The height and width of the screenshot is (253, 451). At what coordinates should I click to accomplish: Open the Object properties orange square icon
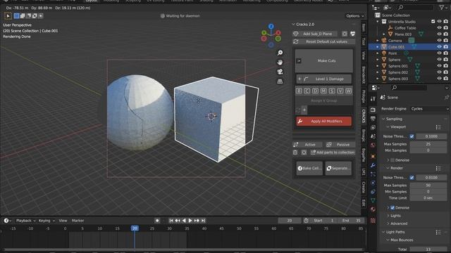[x=373, y=156]
